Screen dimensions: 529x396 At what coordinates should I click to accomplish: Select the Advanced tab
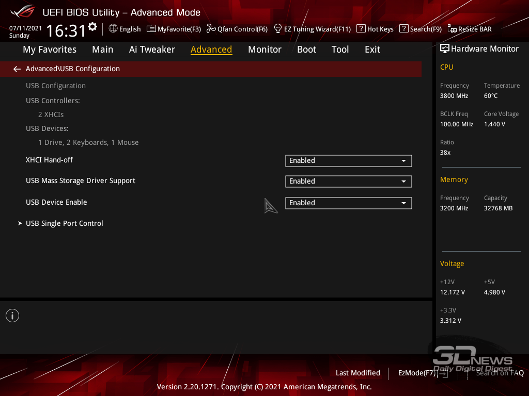click(211, 49)
